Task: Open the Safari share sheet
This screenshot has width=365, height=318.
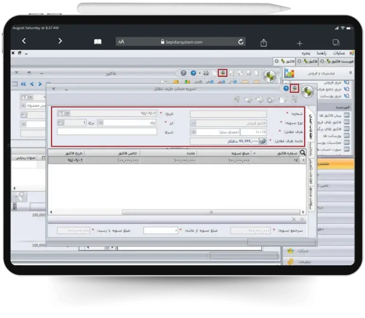Action: tap(263, 43)
